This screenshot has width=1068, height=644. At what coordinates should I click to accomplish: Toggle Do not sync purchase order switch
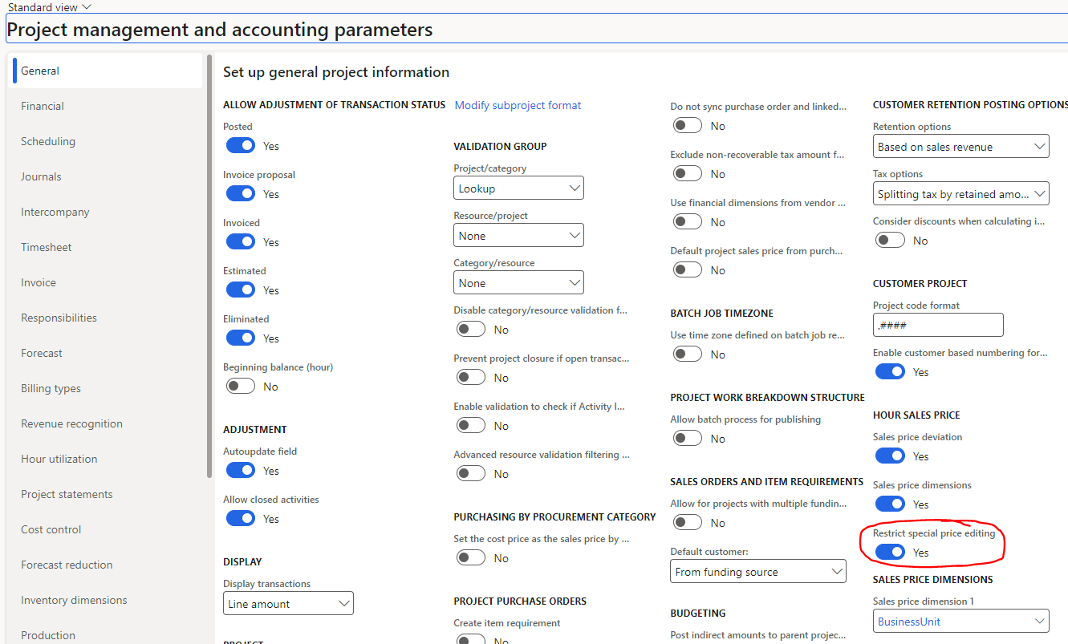coord(688,125)
